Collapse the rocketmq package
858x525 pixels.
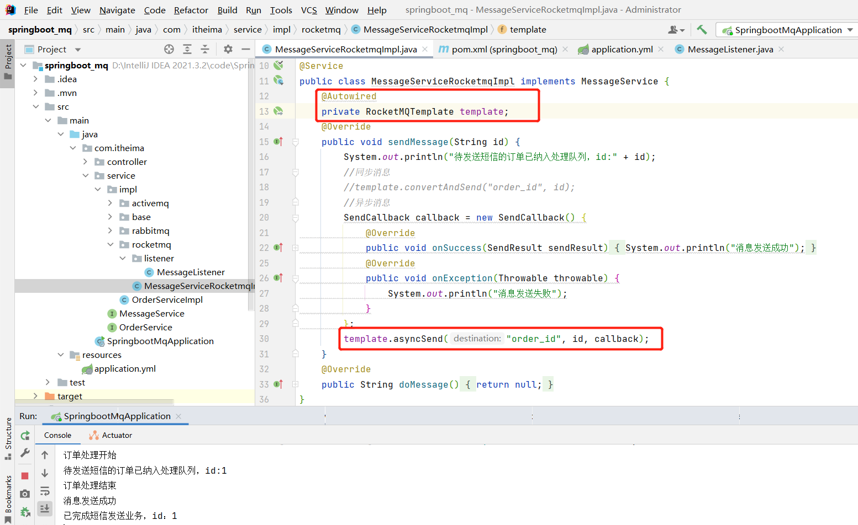(110, 244)
